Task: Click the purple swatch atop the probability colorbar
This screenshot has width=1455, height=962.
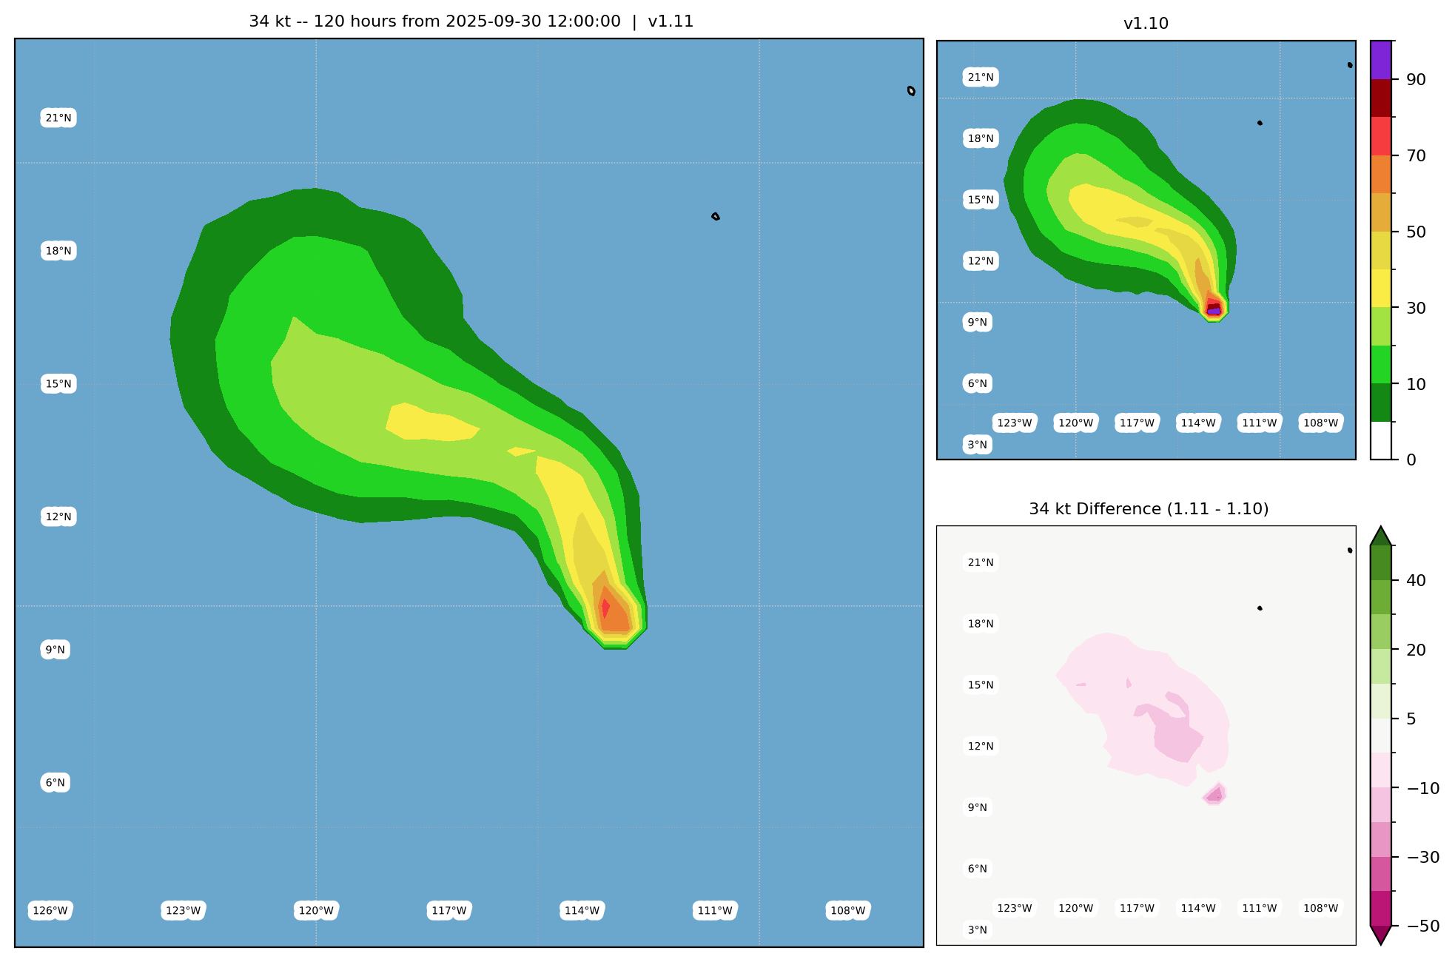Action: [x=1381, y=60]
